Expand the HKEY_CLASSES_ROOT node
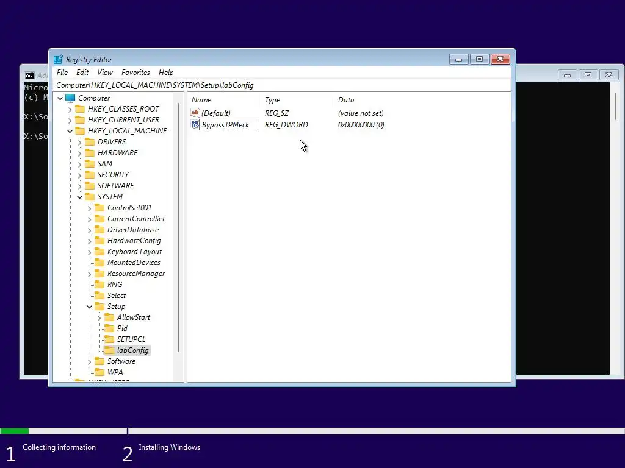625x468 pixels. pos(70,109)
